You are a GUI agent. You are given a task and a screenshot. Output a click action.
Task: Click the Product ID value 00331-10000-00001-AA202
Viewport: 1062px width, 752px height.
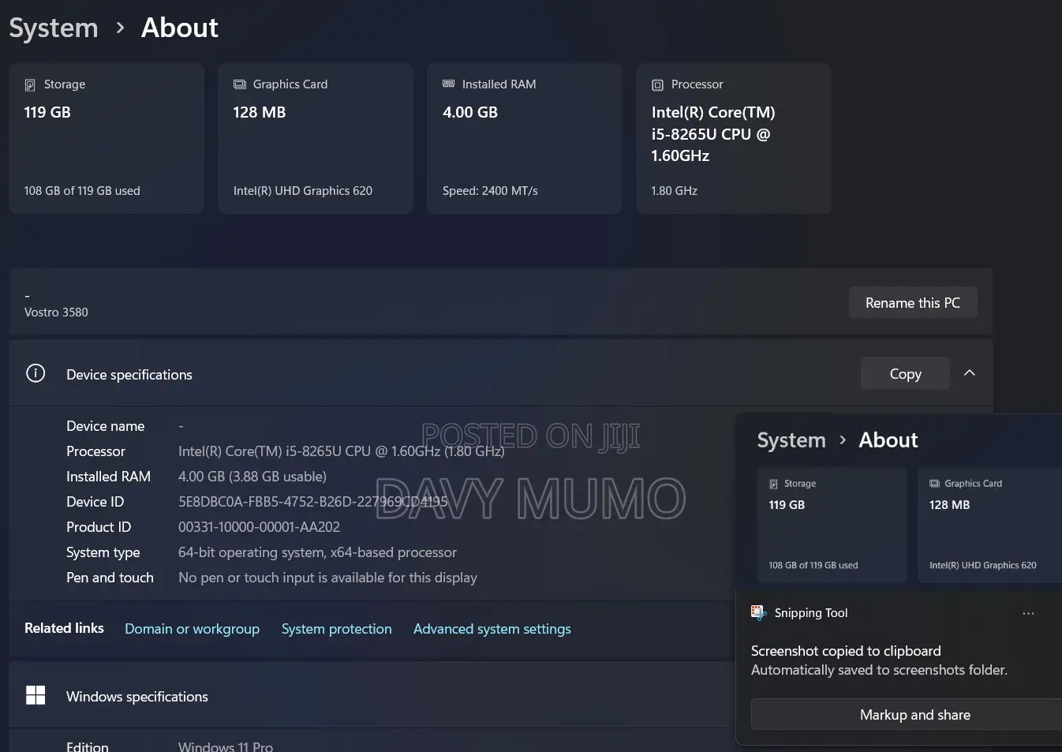click(x=259, y=527)
